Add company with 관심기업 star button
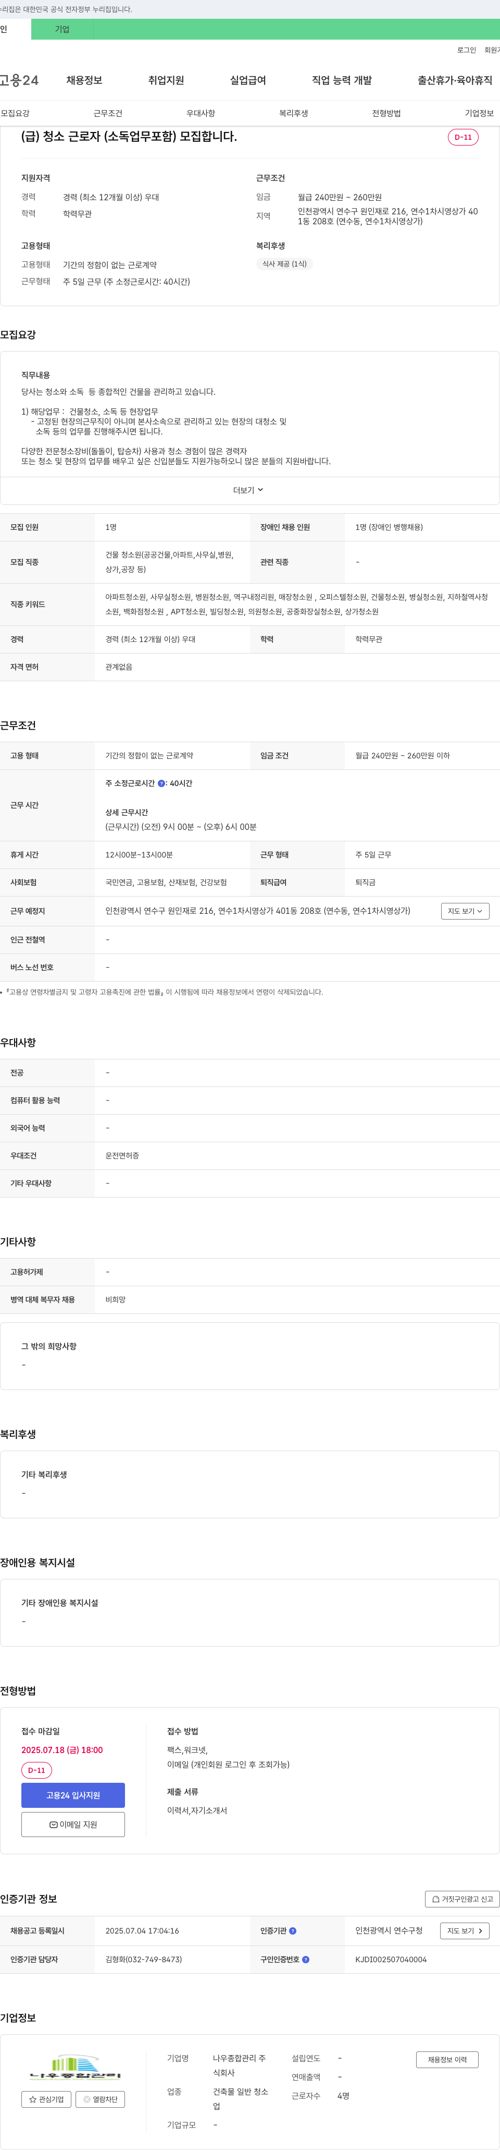This screenshot has width=500, height=2150. [47, 2098]
